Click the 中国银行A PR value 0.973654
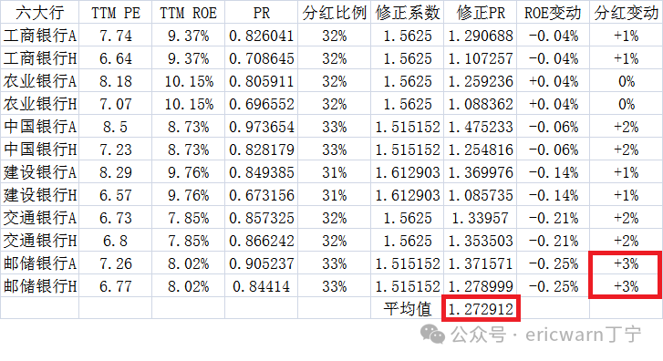Image resolution: width=663 pixels, height=361 pixels. click(x=262, y=127)
